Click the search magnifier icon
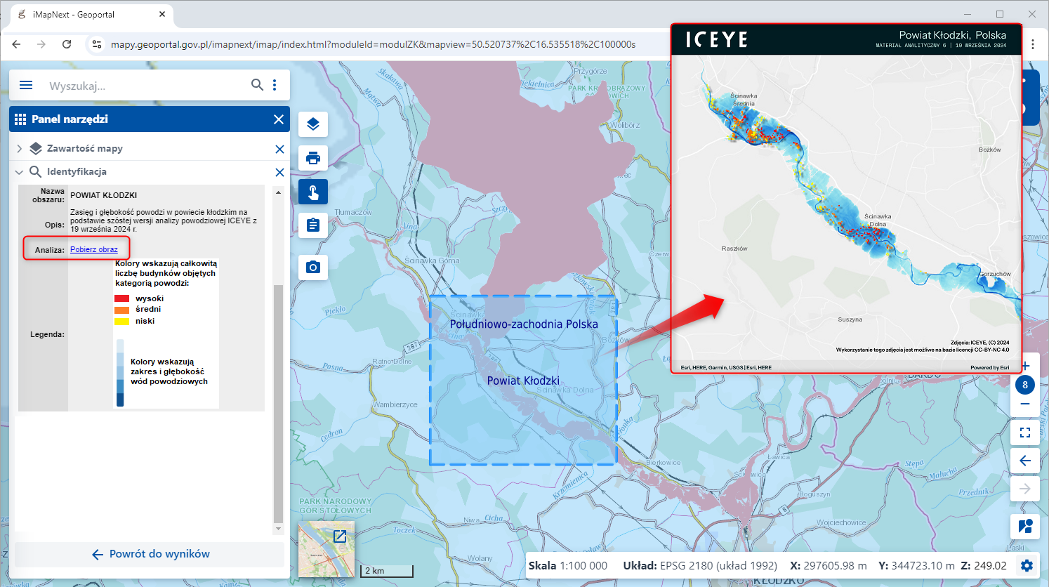 click(257, 85)
